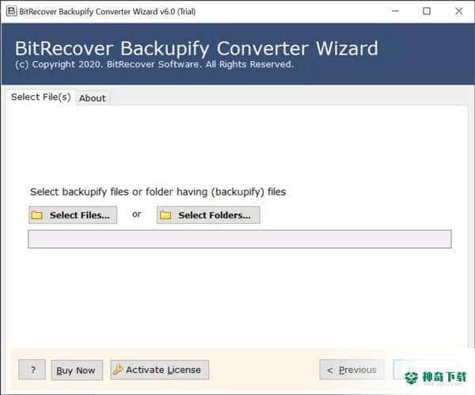Image resolution: width=475 pixels, height=395 pixels.
Task: Click the BitRecover app icon in title bar
Action: (12, 12)
